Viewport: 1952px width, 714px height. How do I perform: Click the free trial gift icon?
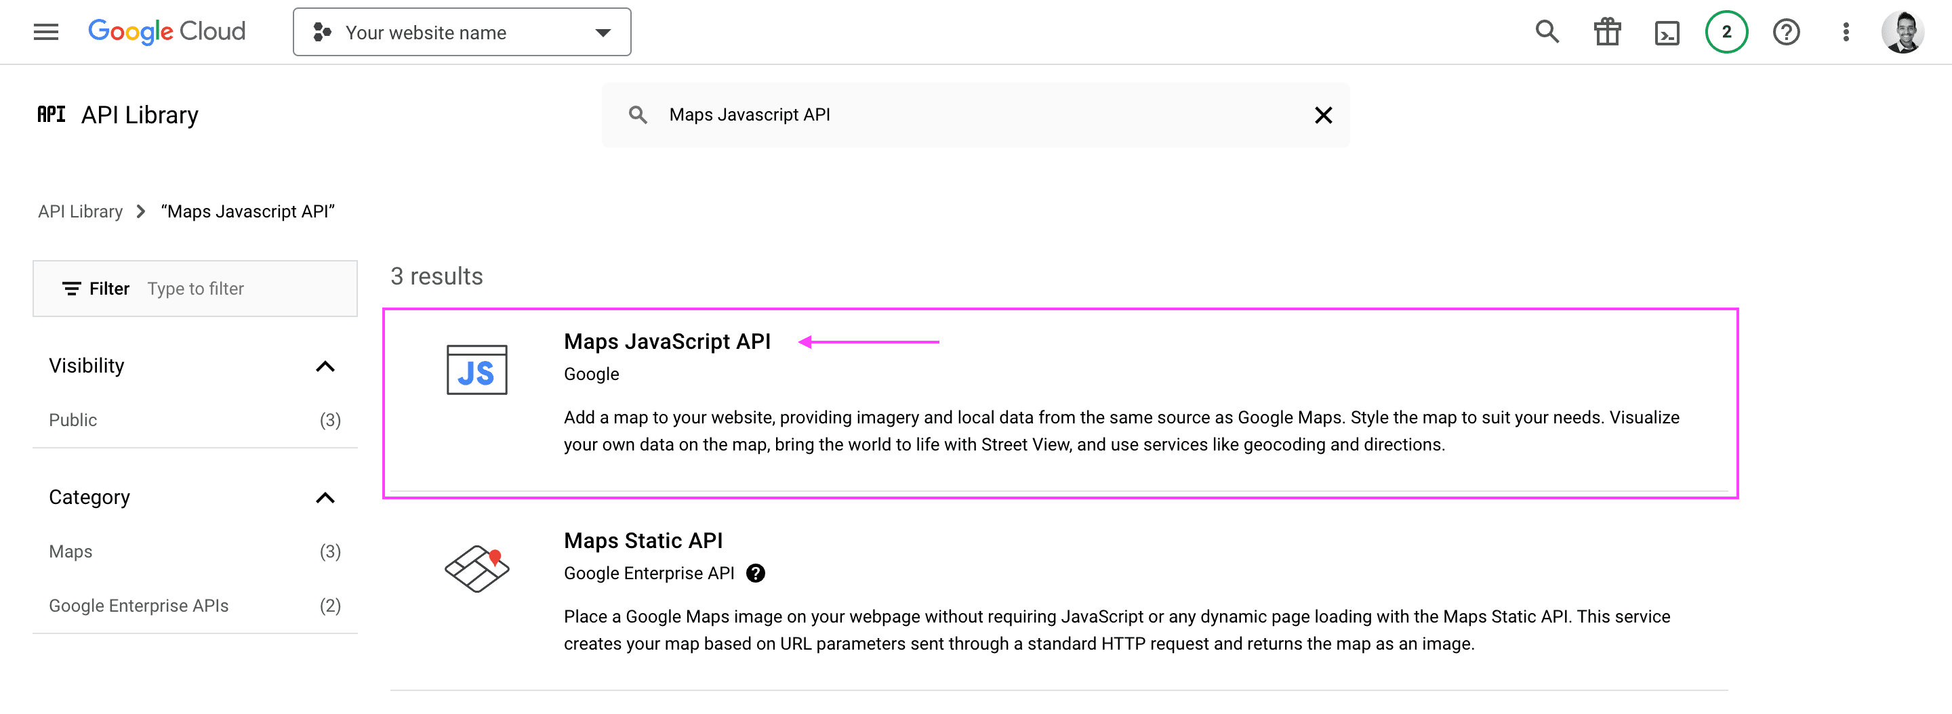1607,31
